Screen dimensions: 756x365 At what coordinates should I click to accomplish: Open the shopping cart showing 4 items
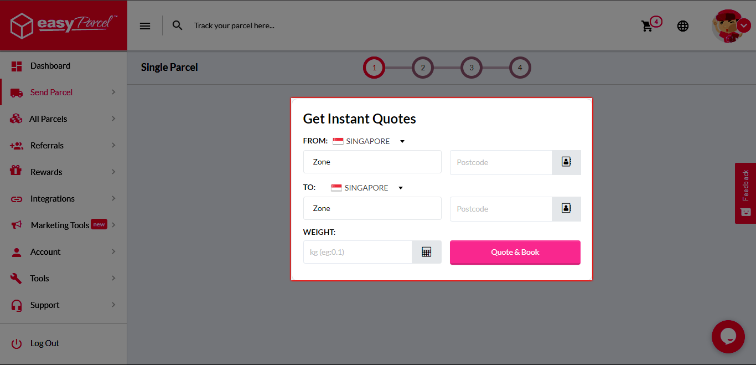pos(648,25)
